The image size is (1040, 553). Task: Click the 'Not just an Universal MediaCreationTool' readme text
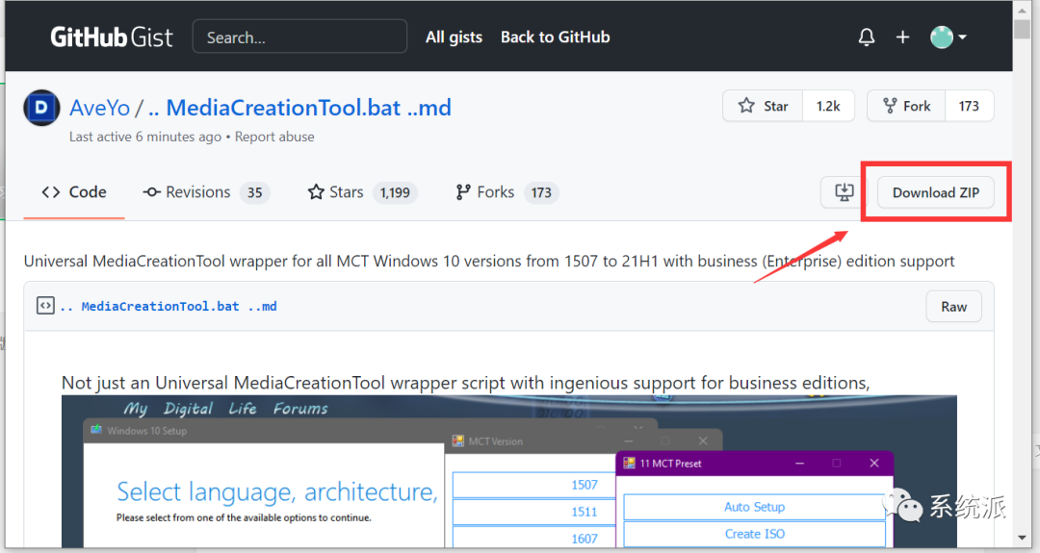465,382
